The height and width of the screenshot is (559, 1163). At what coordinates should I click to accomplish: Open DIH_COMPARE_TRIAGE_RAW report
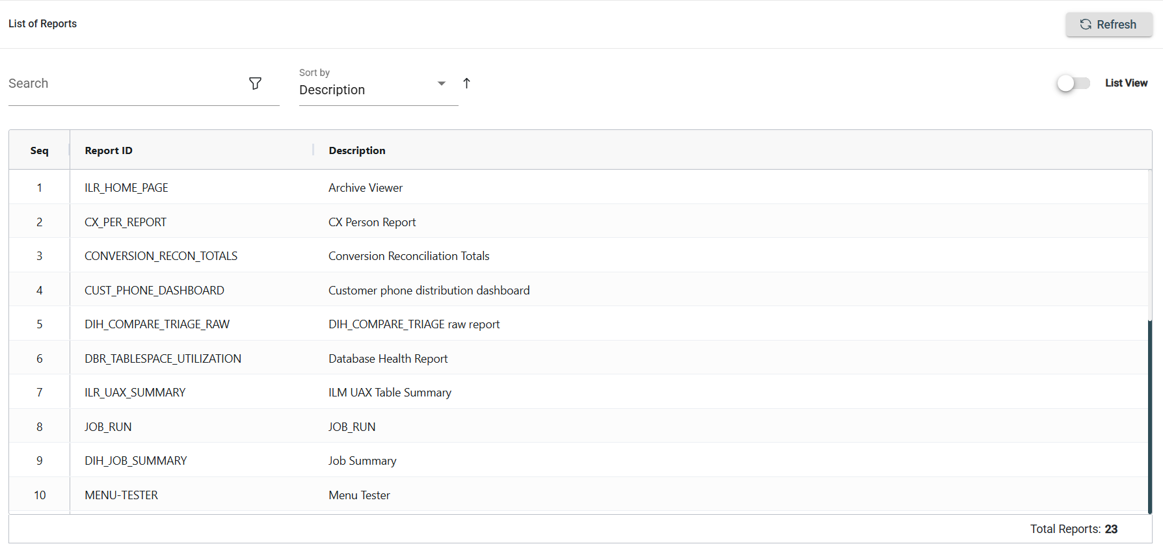point(157,324)
